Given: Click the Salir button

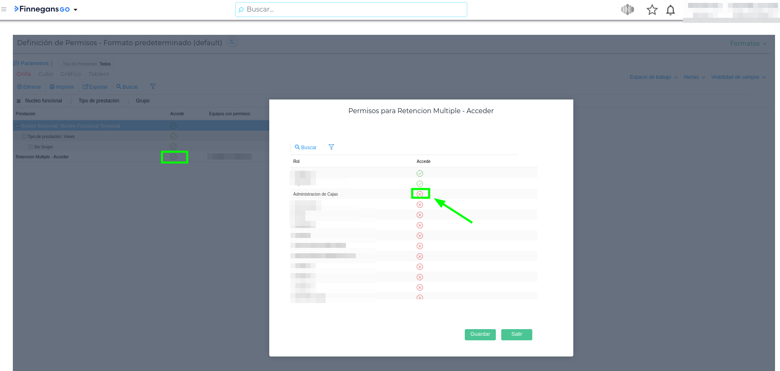Looking at the screenshot, I should [x=516, y=335].
